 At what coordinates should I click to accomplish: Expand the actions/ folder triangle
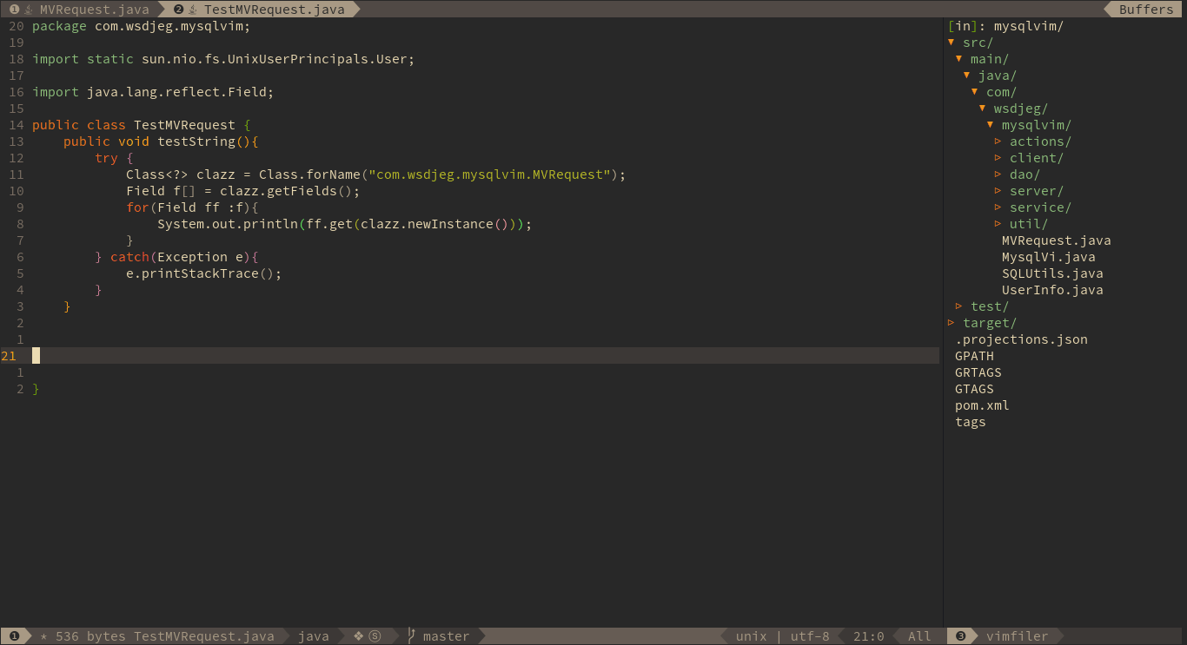998,142
